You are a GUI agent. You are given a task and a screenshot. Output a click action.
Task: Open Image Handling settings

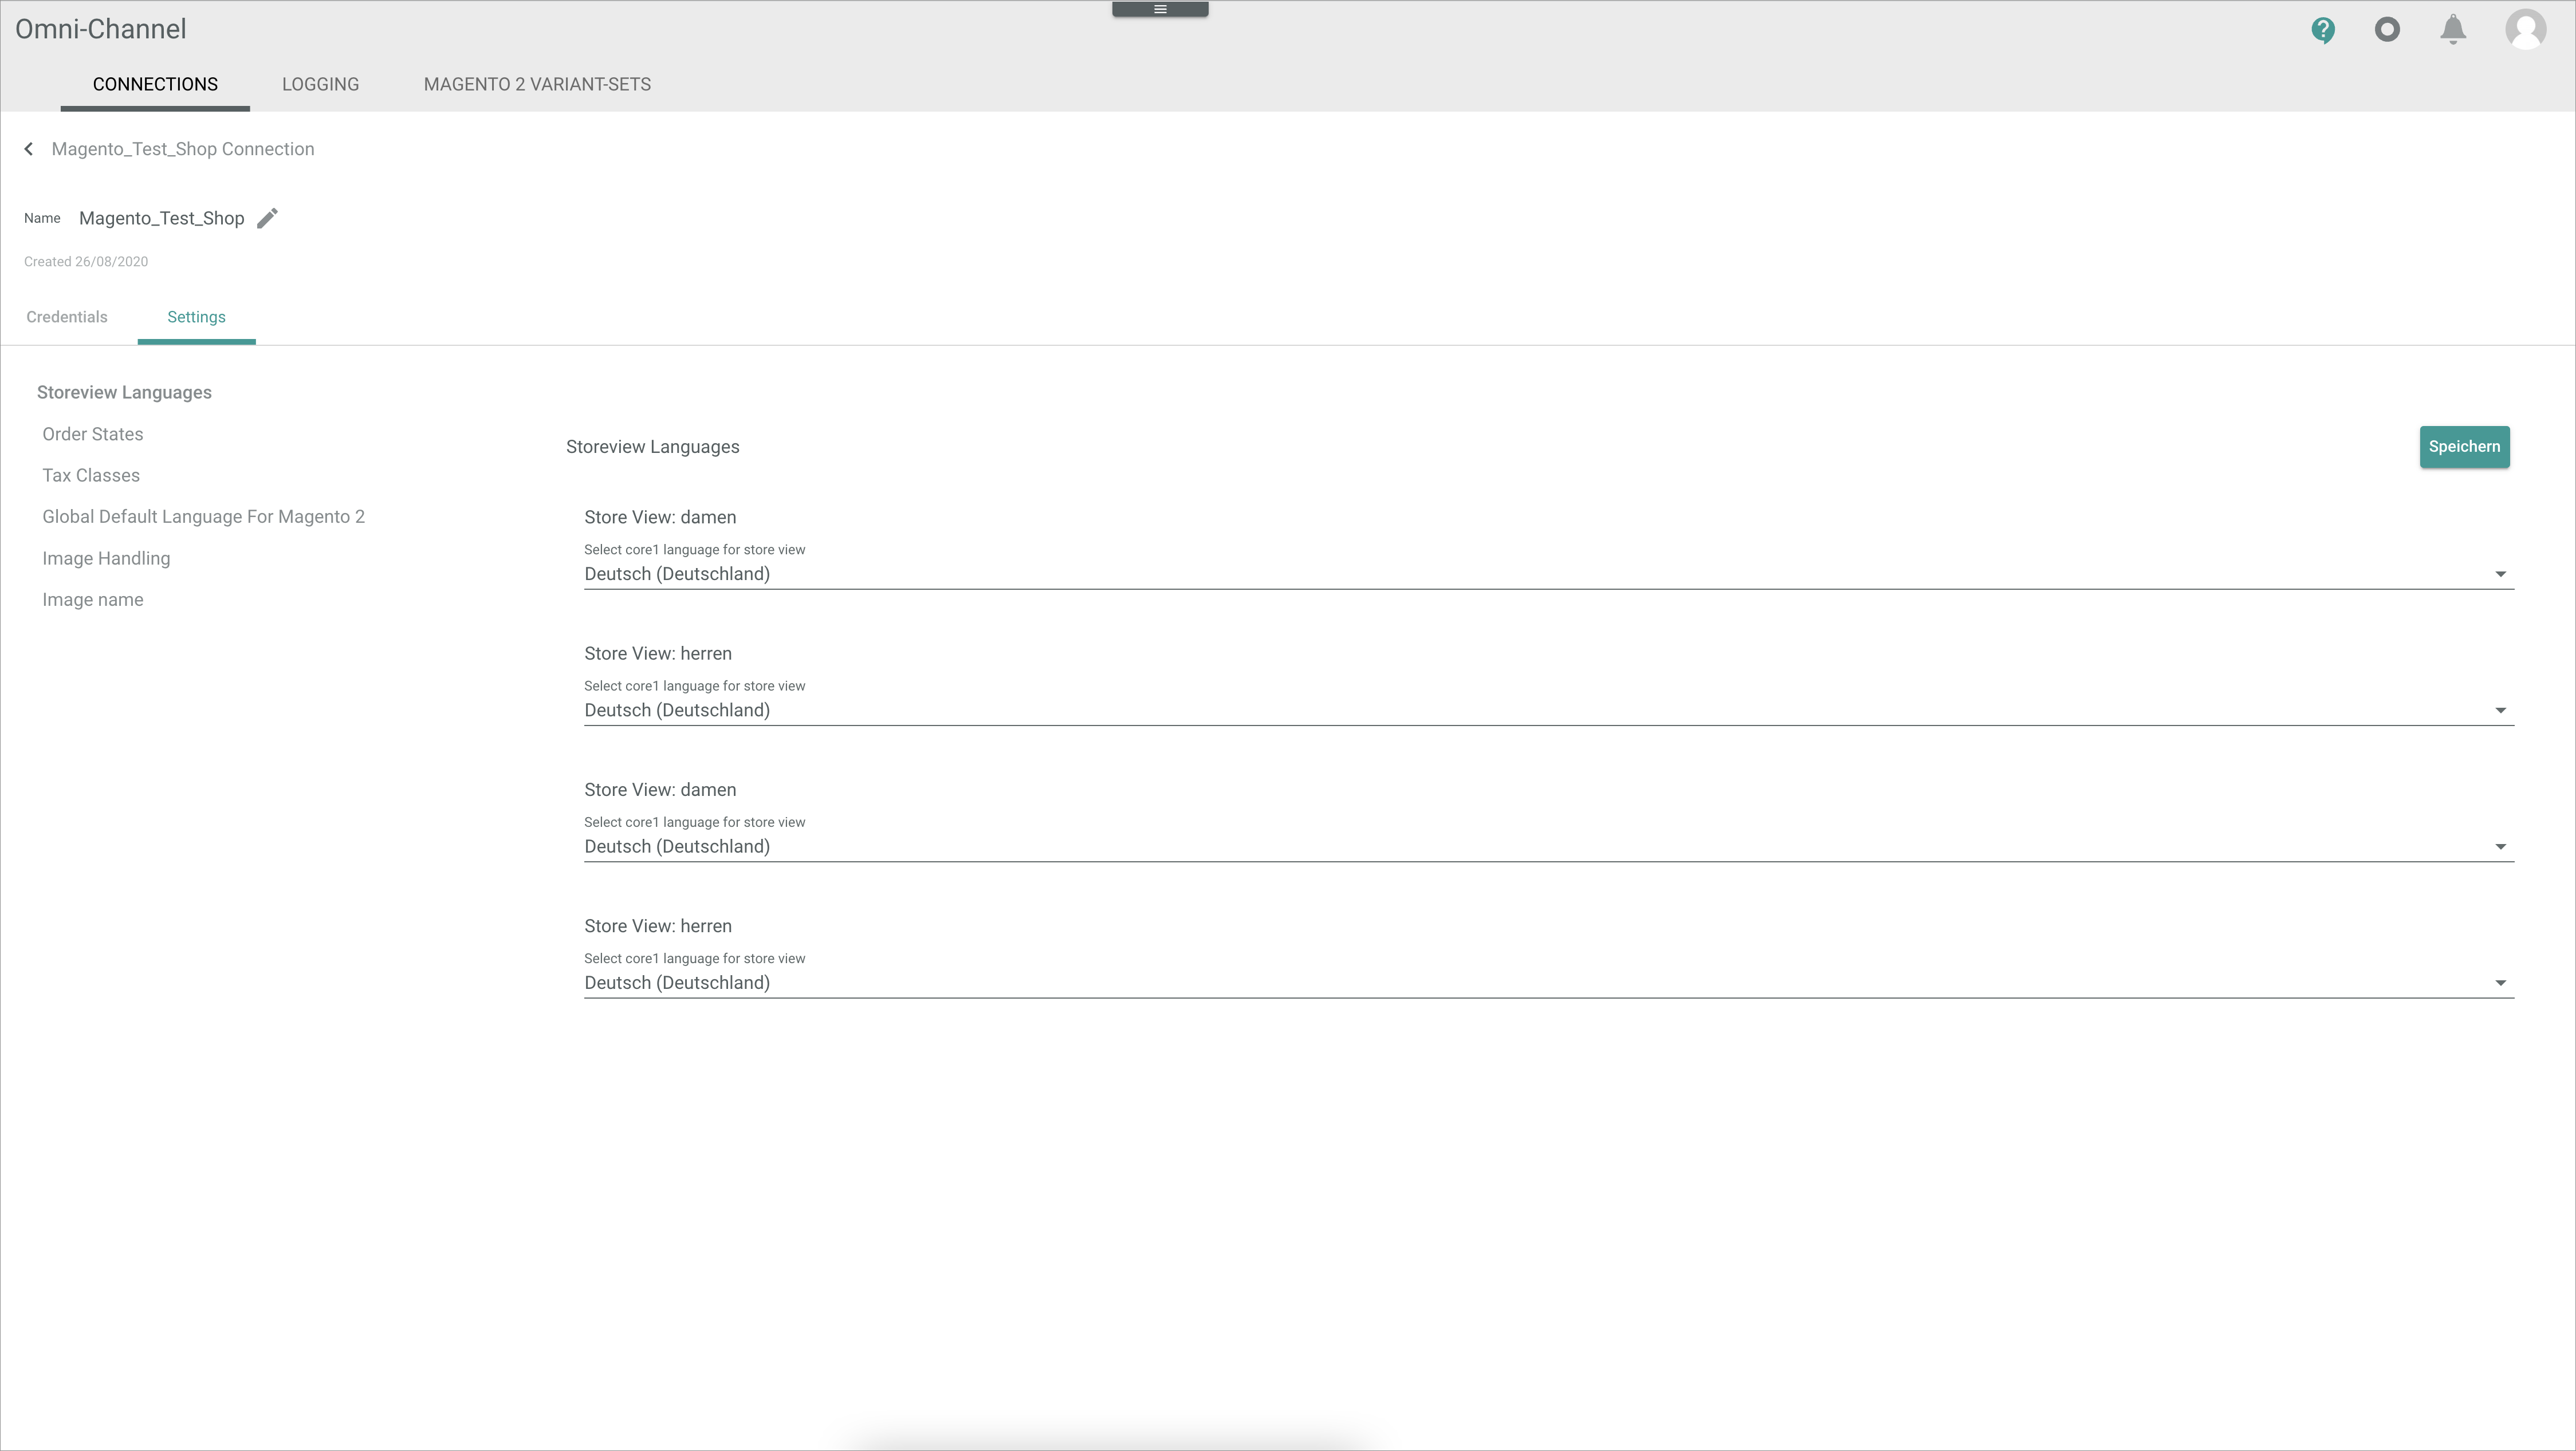(x=106, y=559)
